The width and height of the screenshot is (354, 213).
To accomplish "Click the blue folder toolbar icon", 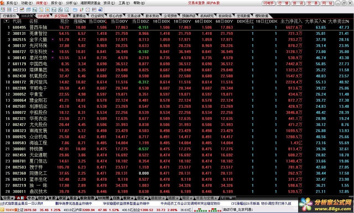I will tap(75, 10).
